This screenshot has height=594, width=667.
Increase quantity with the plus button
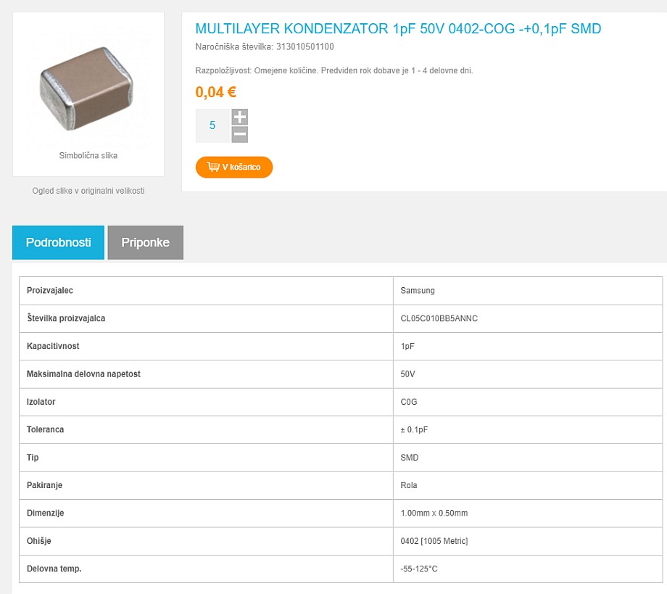click(239, 117)
